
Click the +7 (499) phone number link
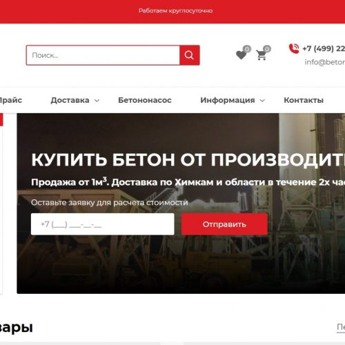pyautogui.click(x=324, y=48)
